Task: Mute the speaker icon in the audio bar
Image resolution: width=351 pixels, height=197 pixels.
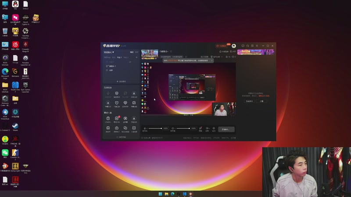Action: pyautogui.click(x=172, y=128)
